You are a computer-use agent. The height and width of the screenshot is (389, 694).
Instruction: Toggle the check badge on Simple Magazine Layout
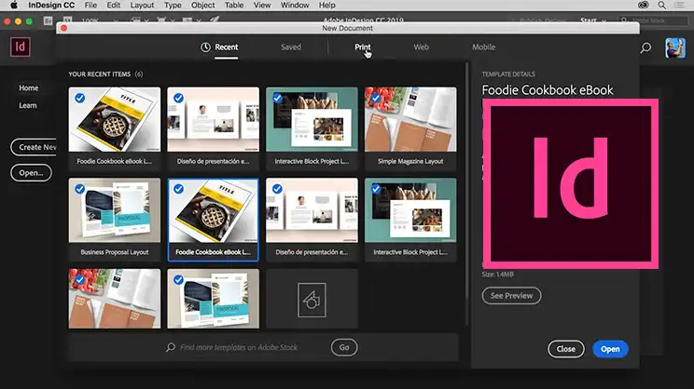click(x=376, y=98)
